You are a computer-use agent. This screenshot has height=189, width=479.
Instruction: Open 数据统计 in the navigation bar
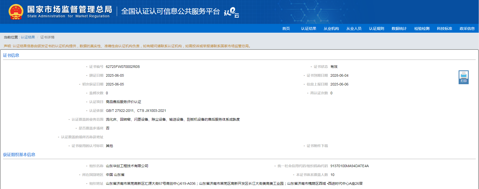[399, 28]
